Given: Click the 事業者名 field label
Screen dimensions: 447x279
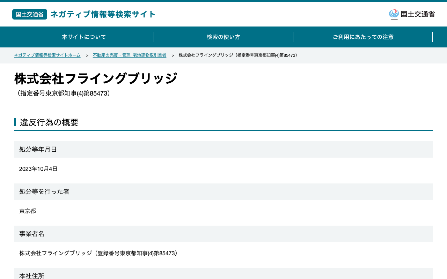Looking at the screenshot, I should pyautogui.click(x=32, y=234).
